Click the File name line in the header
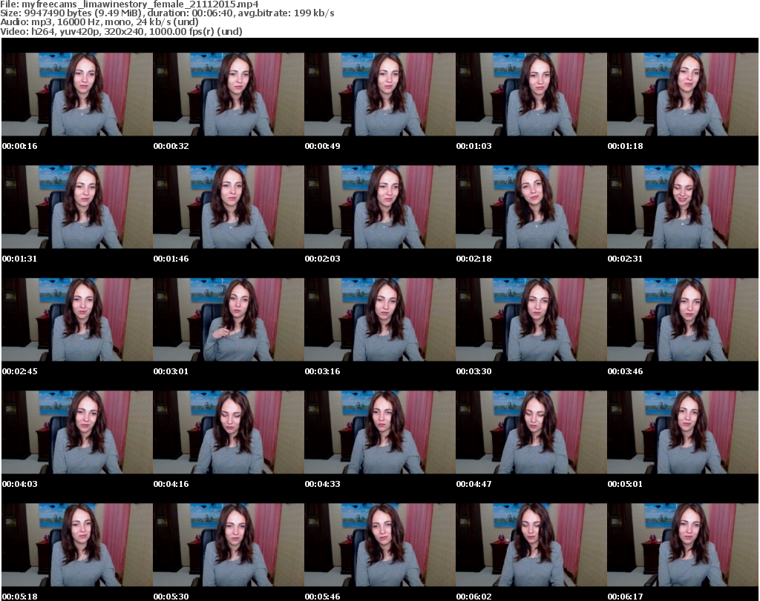The width and height of the screenshot is (760, 601). pyautogui.click(x=129, y=4)
